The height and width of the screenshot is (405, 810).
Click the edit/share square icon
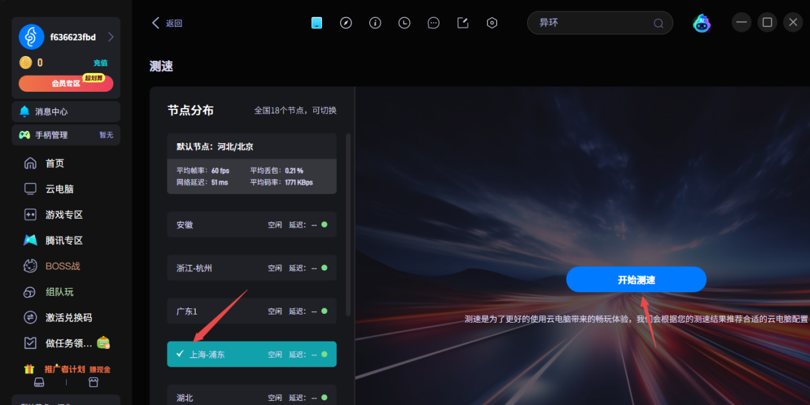[463, 23]
